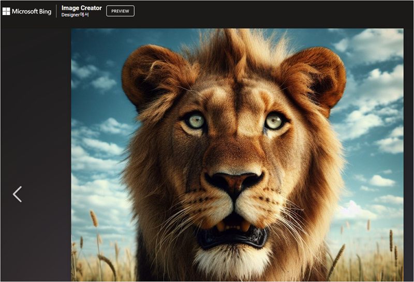Click the lion's open mouth
The image size is (414, 282).
click(233, 233)
